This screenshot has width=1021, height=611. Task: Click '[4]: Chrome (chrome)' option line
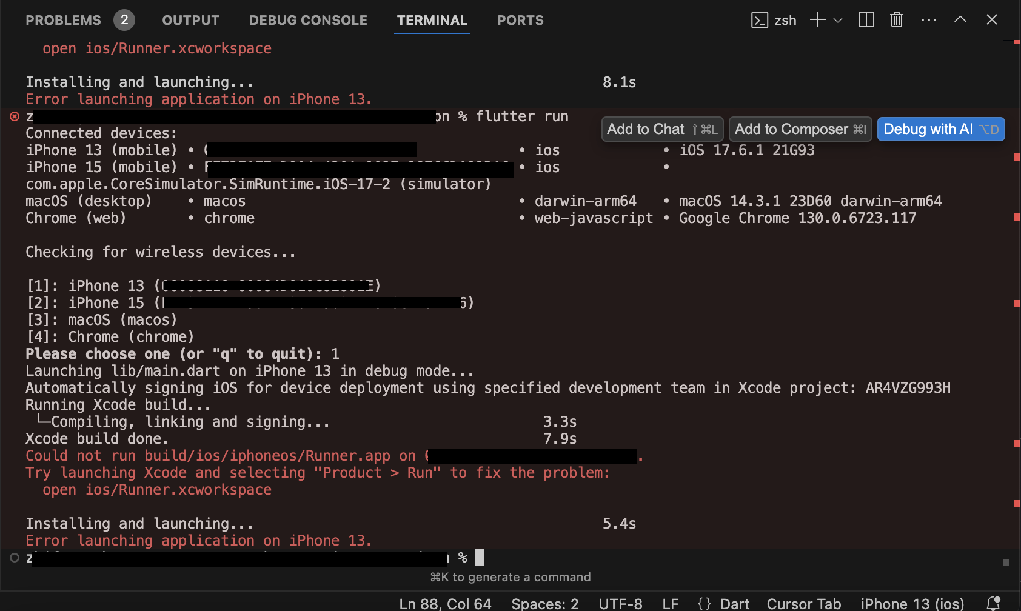[110, 336]
